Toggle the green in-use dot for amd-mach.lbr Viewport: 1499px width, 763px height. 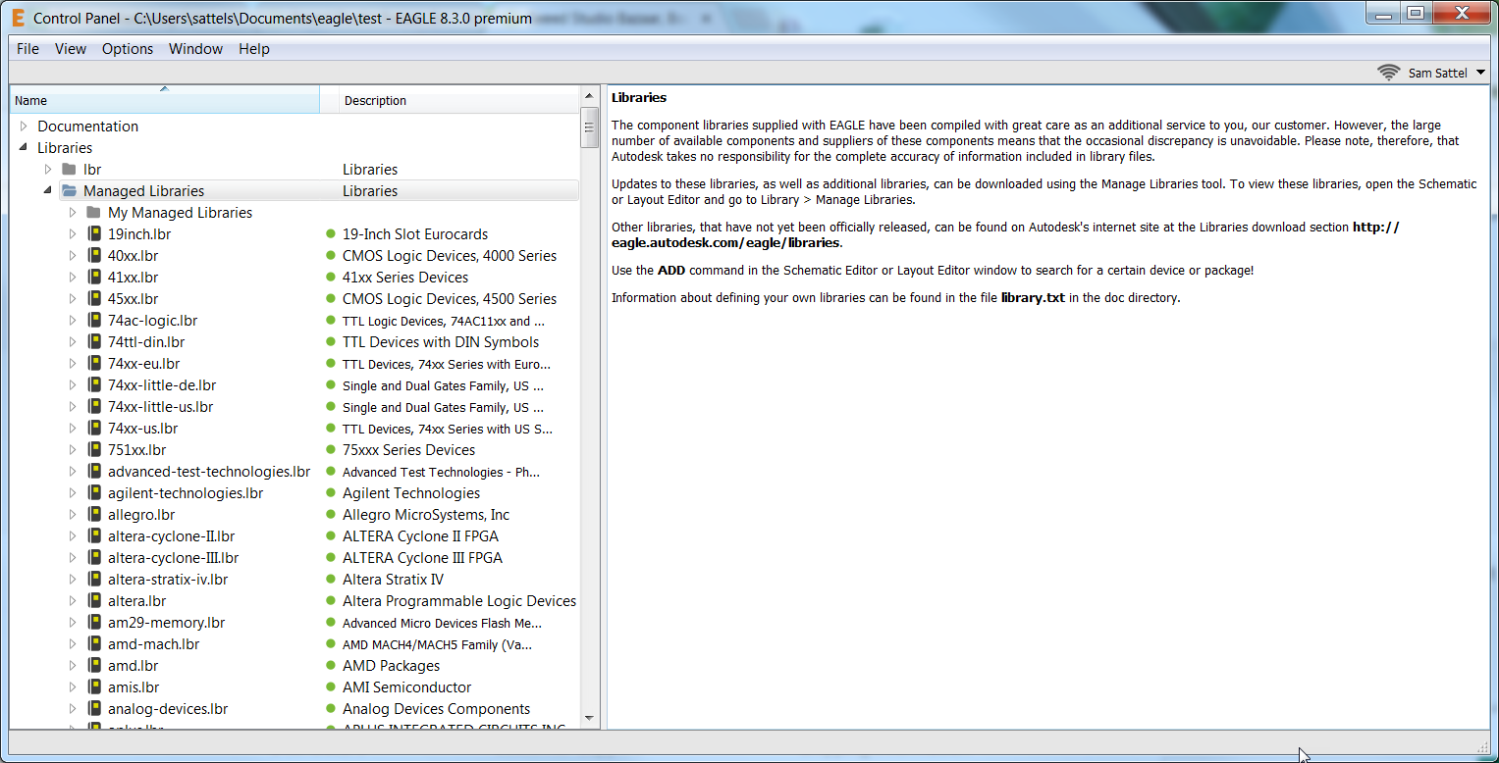(331, 644)
